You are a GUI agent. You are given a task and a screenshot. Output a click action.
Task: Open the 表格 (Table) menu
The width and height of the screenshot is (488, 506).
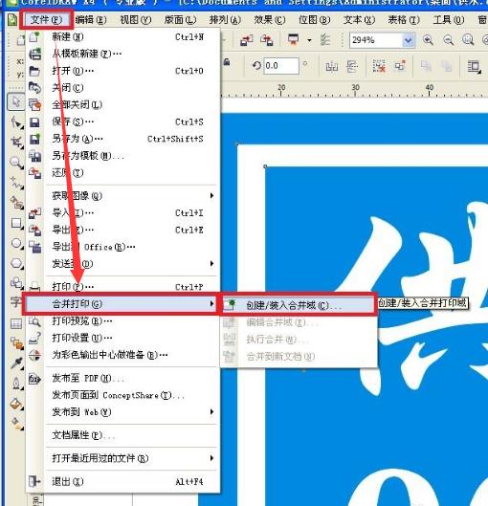coord(404,20)
